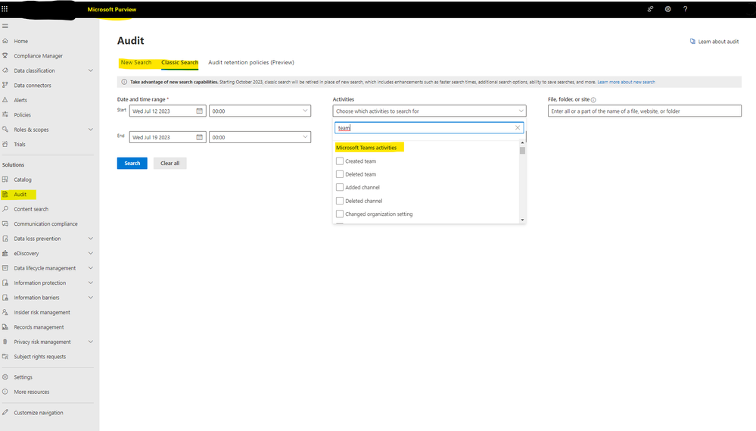Image resolution: width=756 pixels, height=431 pixels.
Task: Click the Data loss prevention icon
Action: tap(5, 239)
